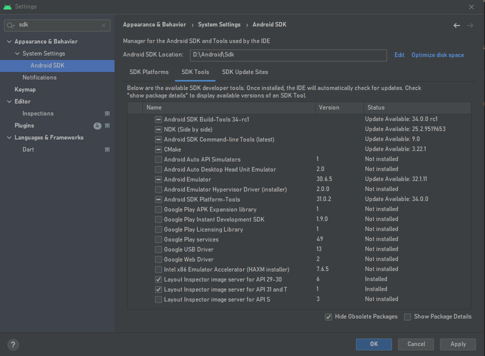Click the project-level icon beside Inspections
The image size is (485, 356).
107,113
